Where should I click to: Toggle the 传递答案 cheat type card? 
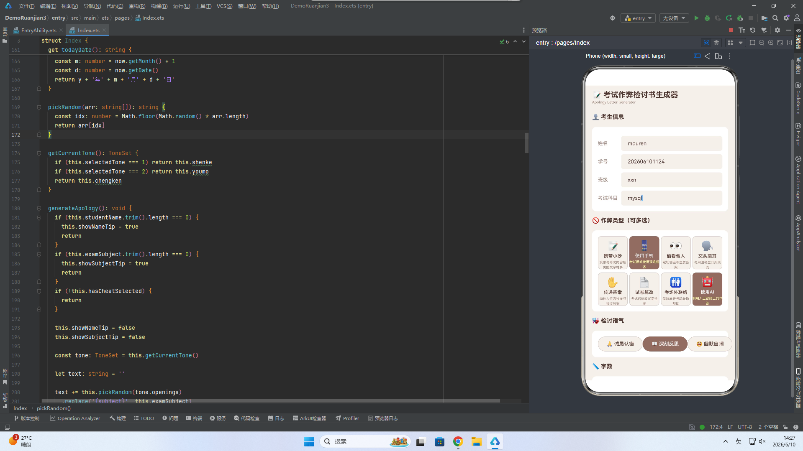tap(613, 289)
